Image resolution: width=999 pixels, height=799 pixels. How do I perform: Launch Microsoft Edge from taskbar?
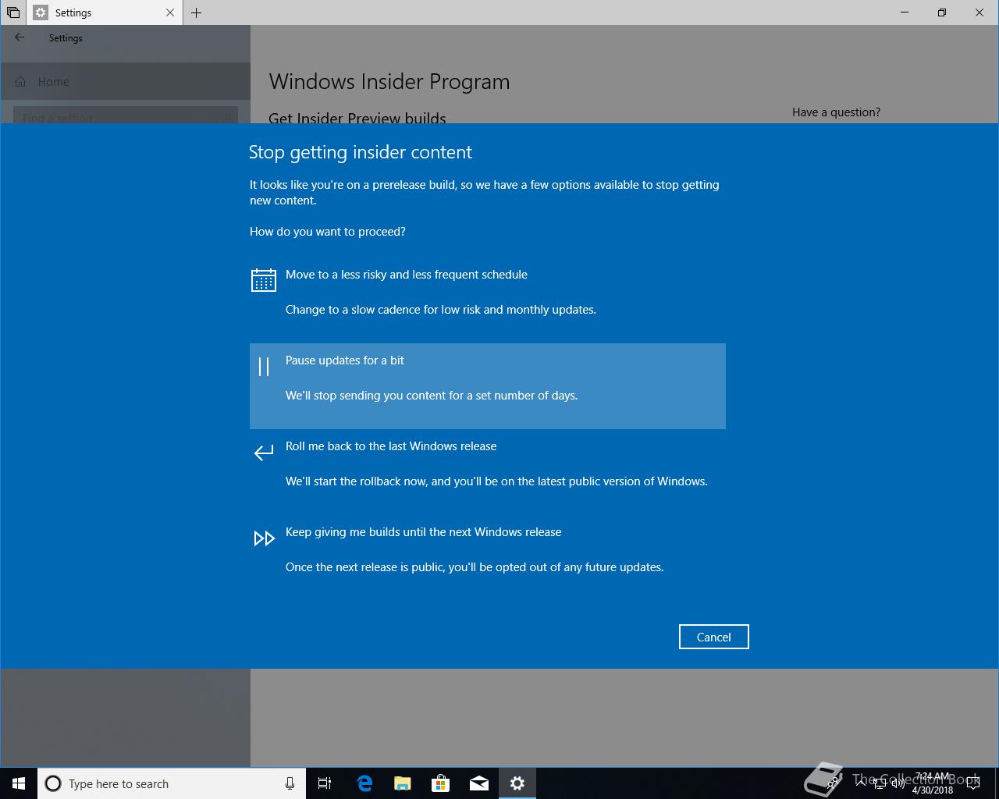pos(364,783)
